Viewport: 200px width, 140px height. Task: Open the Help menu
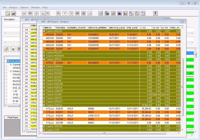(x=45, y=7)
